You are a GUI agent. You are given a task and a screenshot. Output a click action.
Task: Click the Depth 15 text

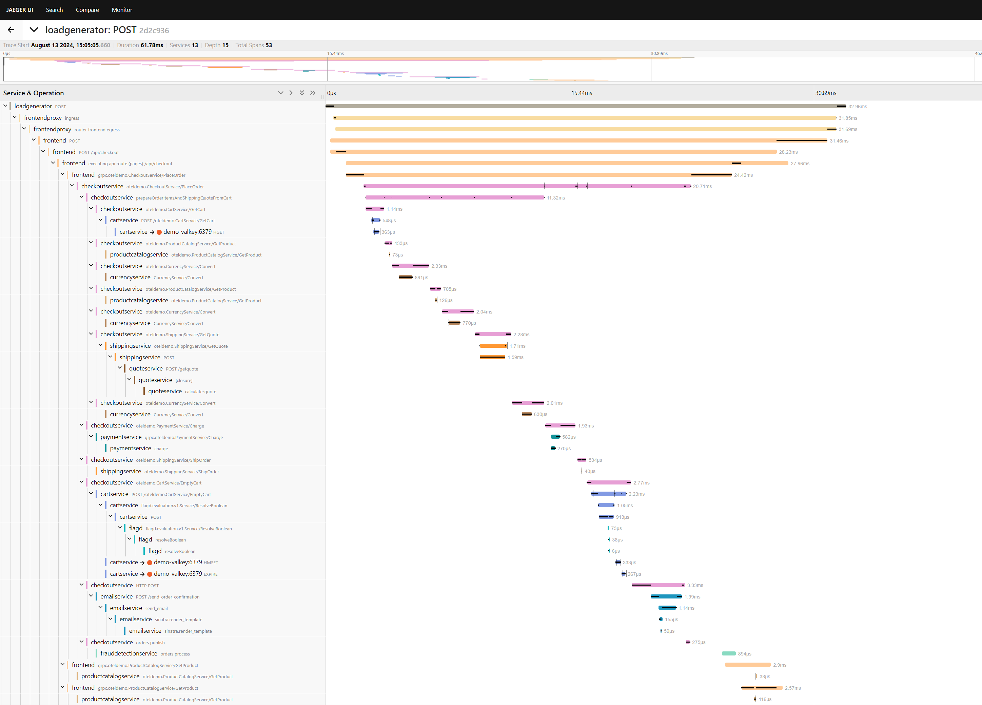coord(216,45)
